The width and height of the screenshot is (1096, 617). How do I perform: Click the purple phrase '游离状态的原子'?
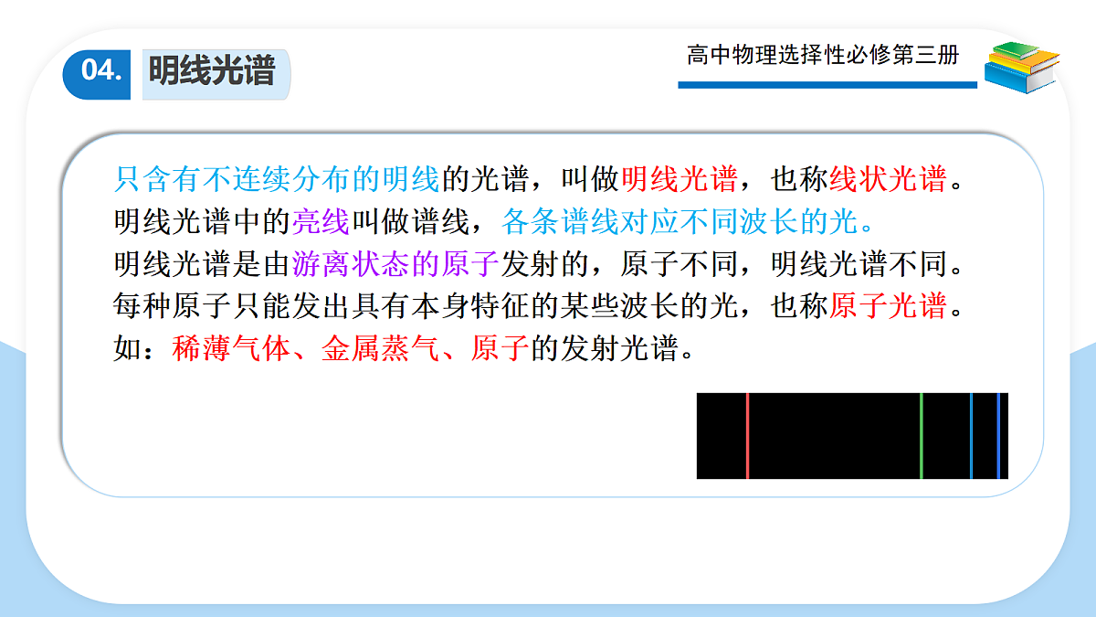pos(395,264)
